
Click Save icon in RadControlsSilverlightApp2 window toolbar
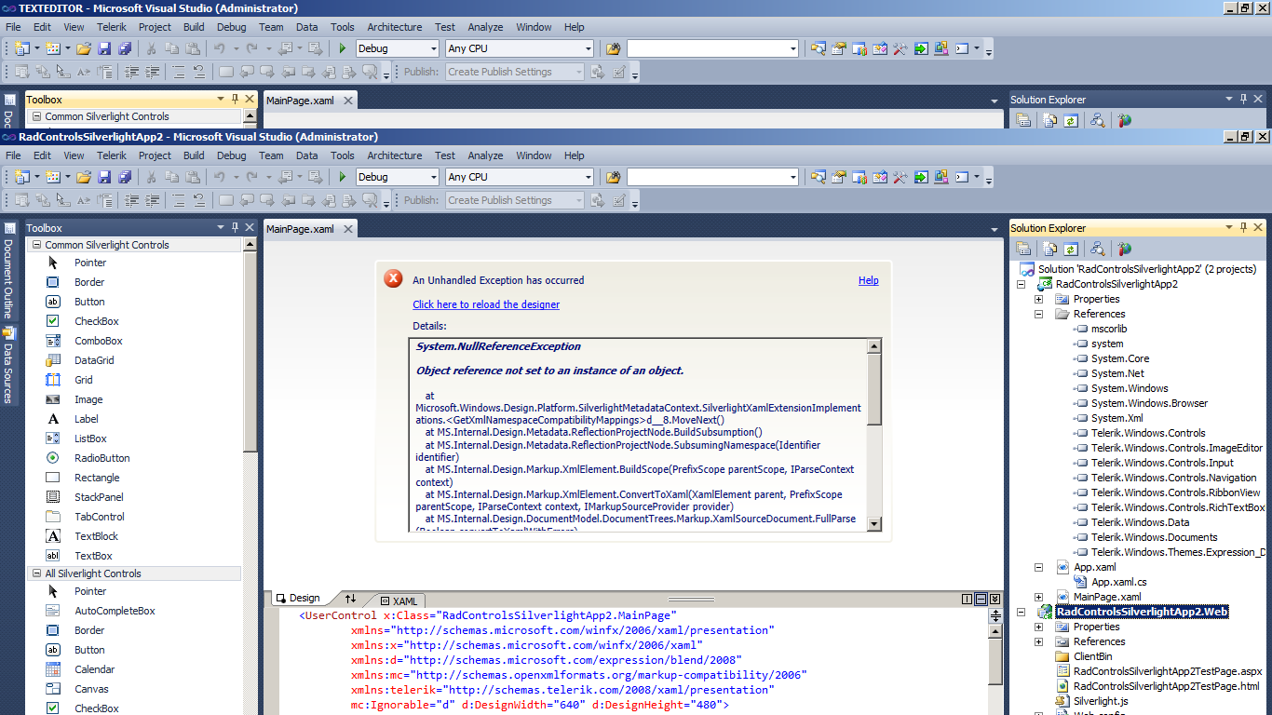[x=104, y=177]
